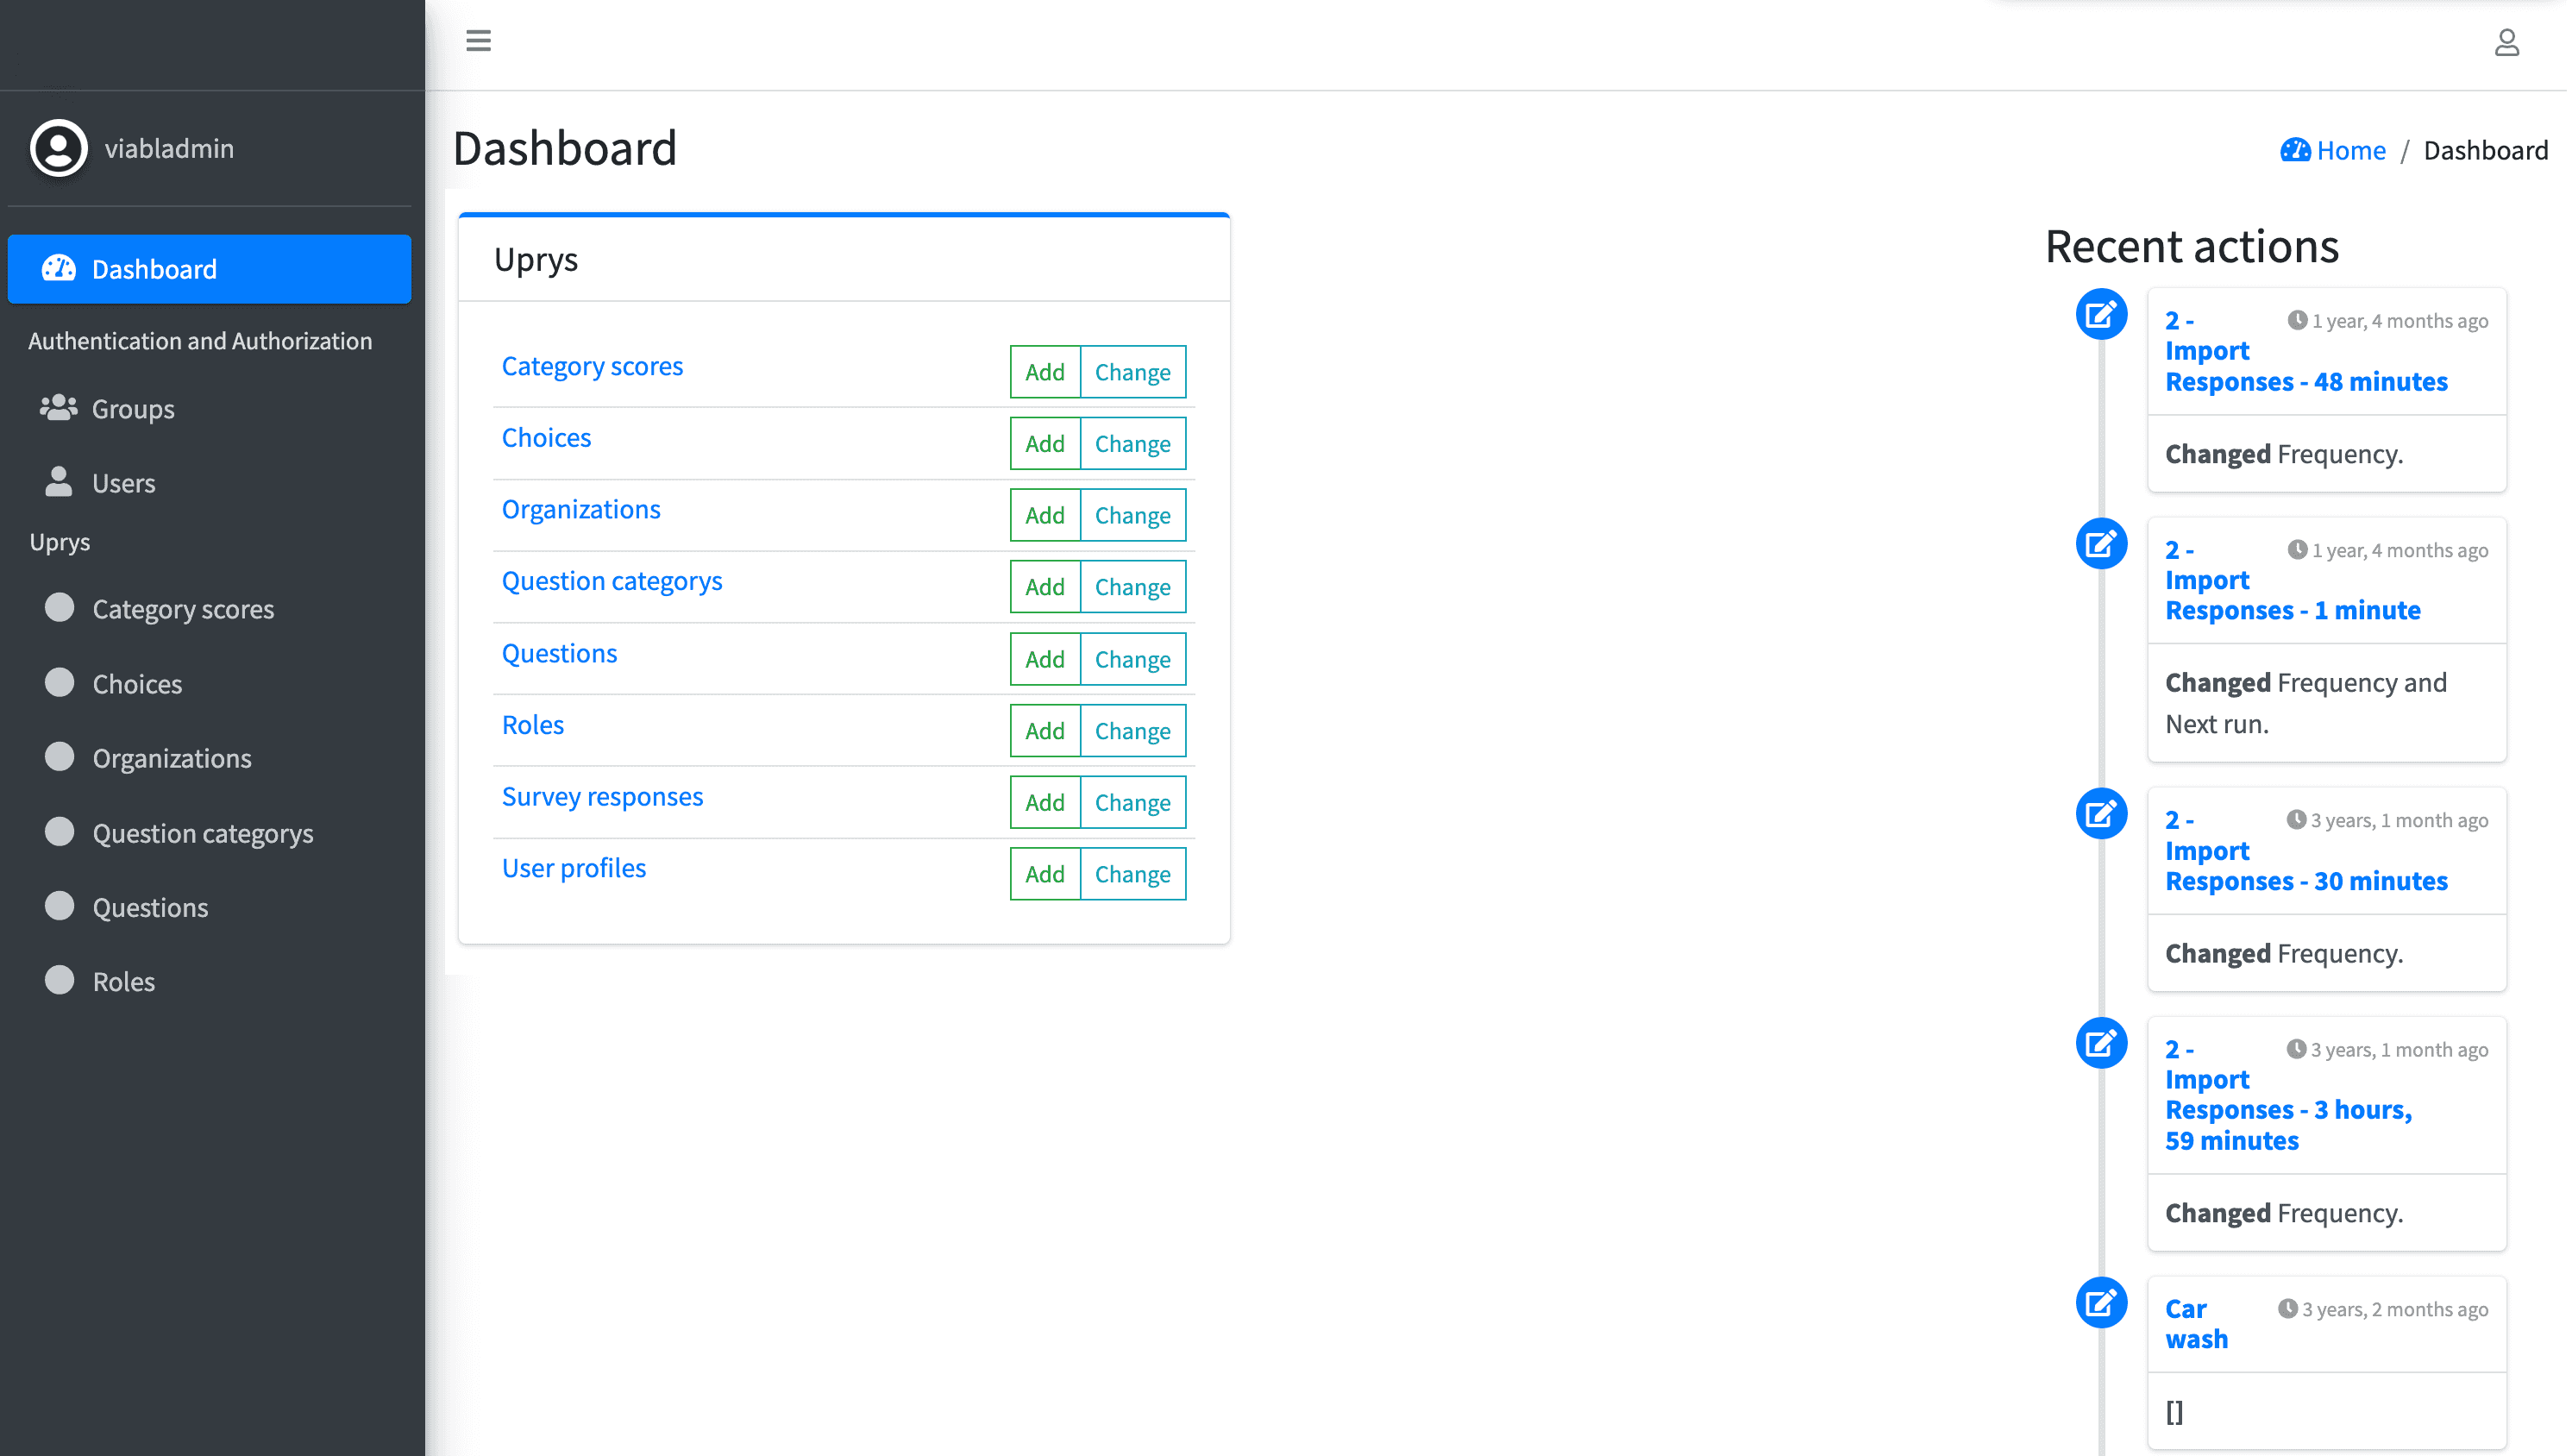Click the Dashboard navigation icon
The image size is (2572, 1456).
tap(59, 267)
